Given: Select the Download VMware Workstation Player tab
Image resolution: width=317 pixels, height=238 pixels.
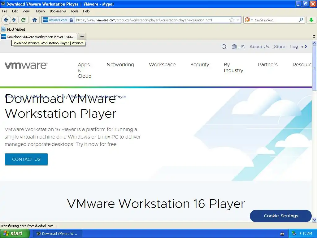Looking at the screenshot, I should pyautogui.click(x=39, y=37).
